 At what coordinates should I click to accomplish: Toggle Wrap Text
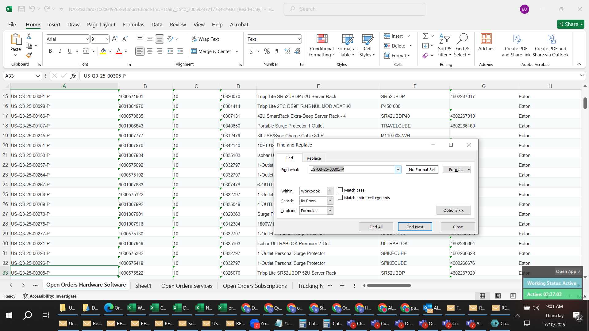(x=205, y=39)
